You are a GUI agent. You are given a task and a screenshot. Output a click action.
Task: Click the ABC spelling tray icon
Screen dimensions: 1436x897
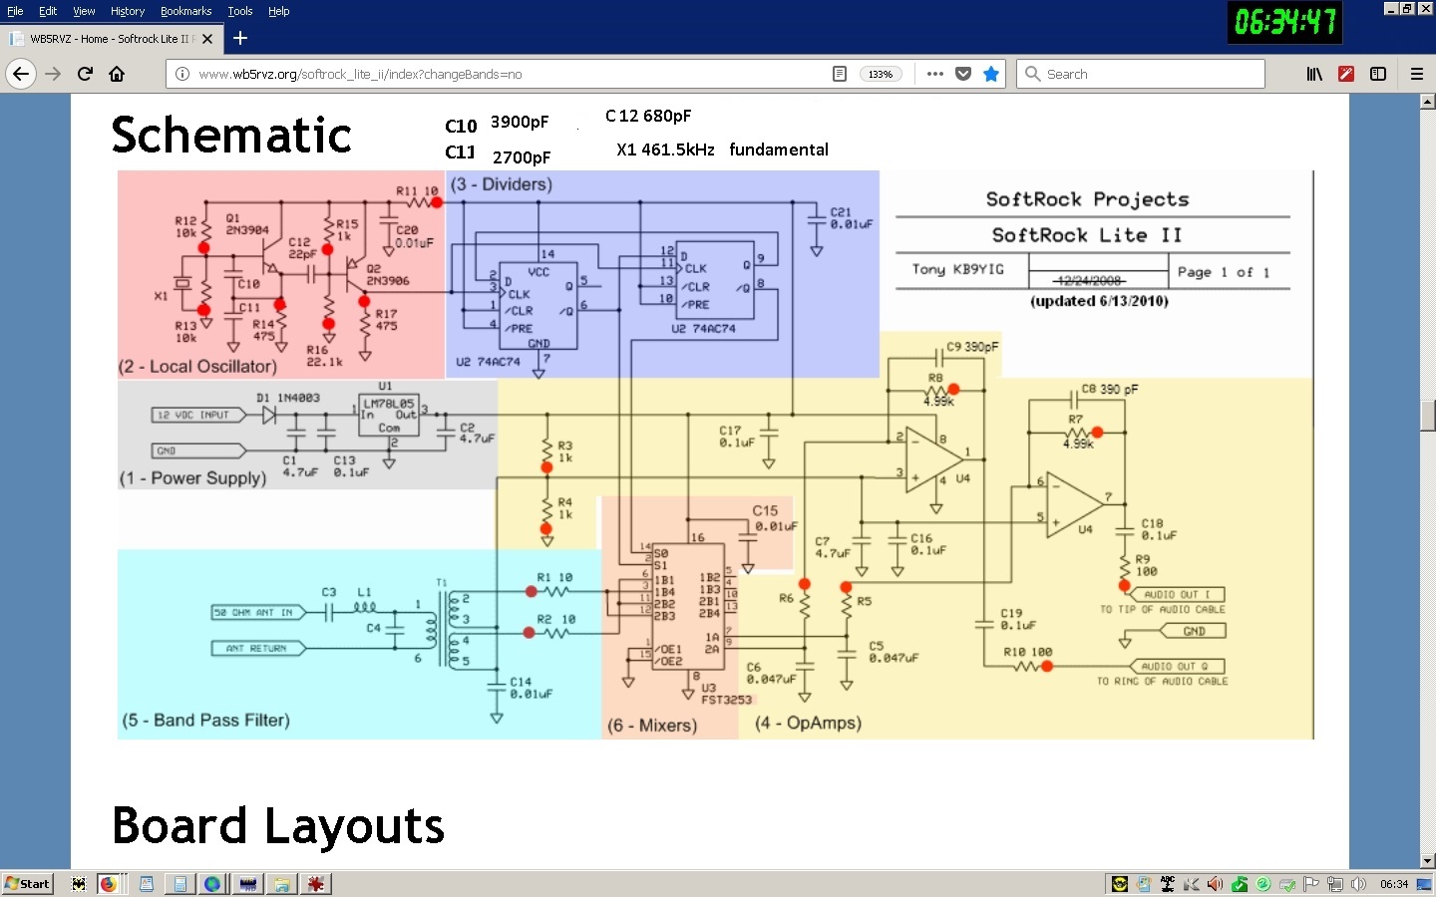[x=1168, y=884]
